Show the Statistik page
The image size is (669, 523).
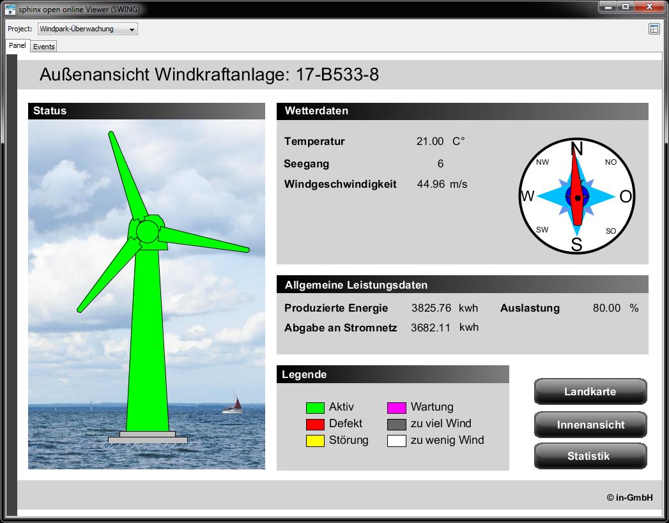point(590,456)
